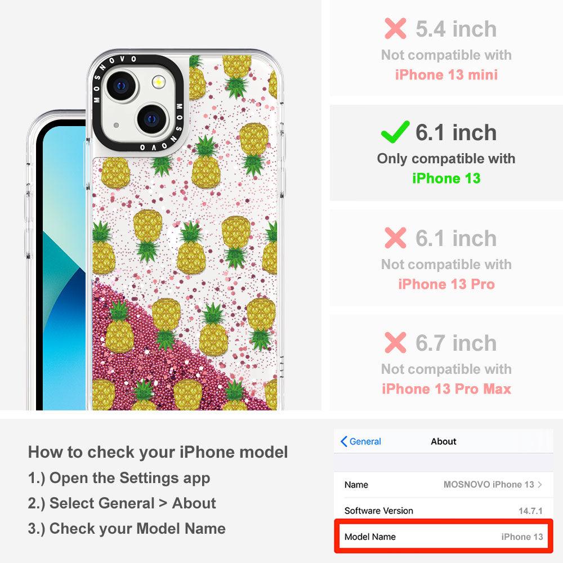The width and height of the screenshot is (563, 563).
Task: Click the green iPhone 13 compatibility text
Action: [x=446, y=178]
